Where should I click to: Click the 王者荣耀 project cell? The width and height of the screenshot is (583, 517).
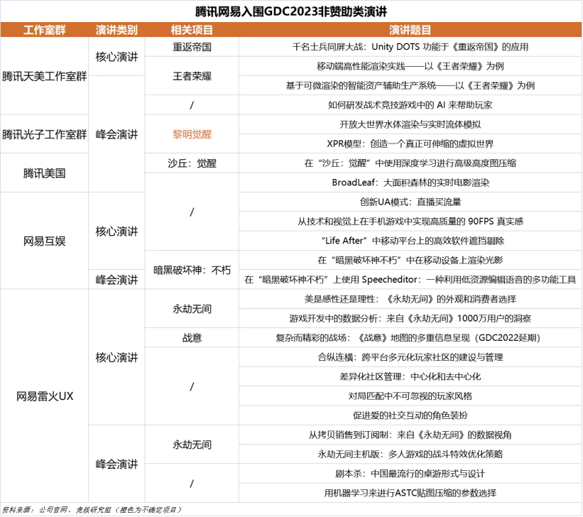click(192, 76)
